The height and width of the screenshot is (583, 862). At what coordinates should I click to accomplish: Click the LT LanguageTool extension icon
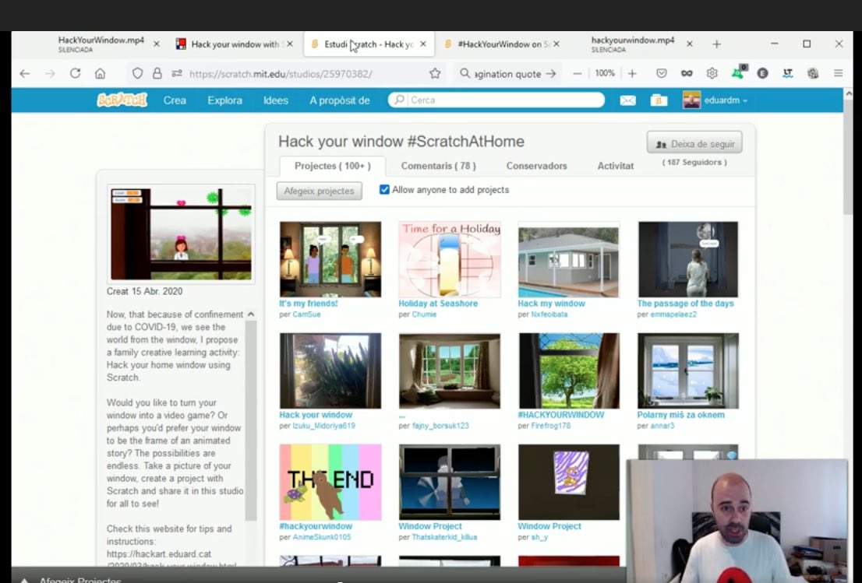click(x=788, y=74)
